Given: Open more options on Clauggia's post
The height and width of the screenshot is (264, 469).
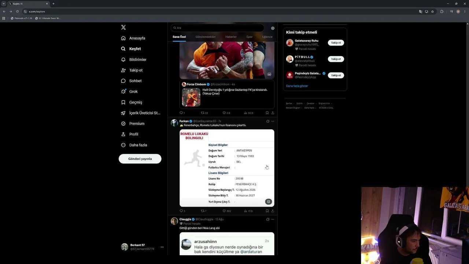Looking at the screenshot, I should (273, 219).
